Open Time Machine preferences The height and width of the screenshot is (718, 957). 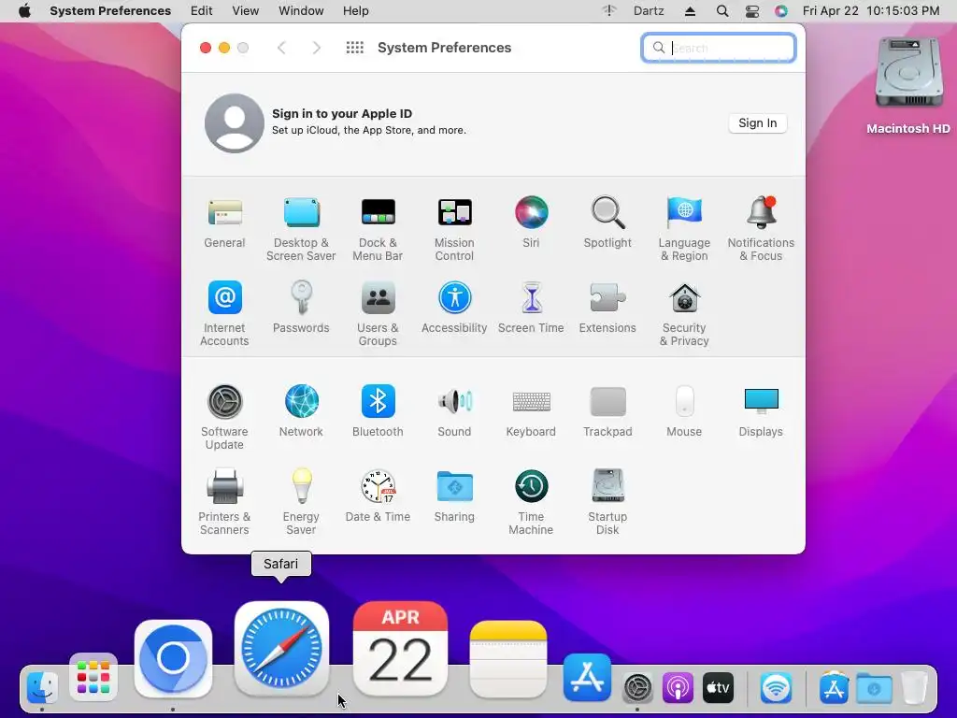click(531, 502)
